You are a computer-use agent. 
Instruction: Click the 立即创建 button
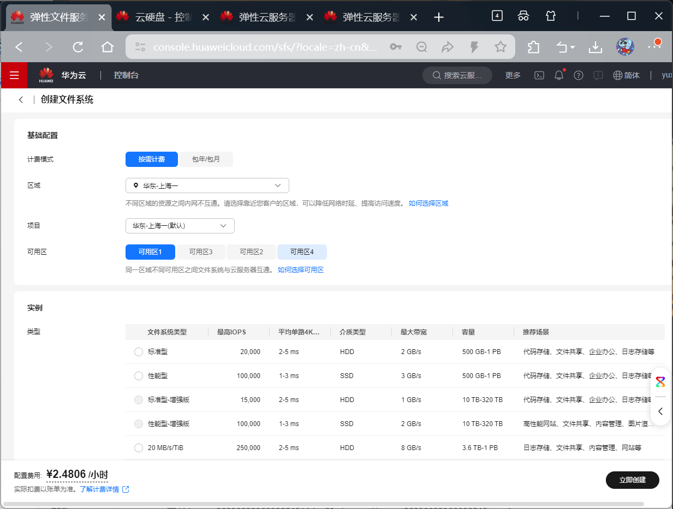(x=633, y=480)
